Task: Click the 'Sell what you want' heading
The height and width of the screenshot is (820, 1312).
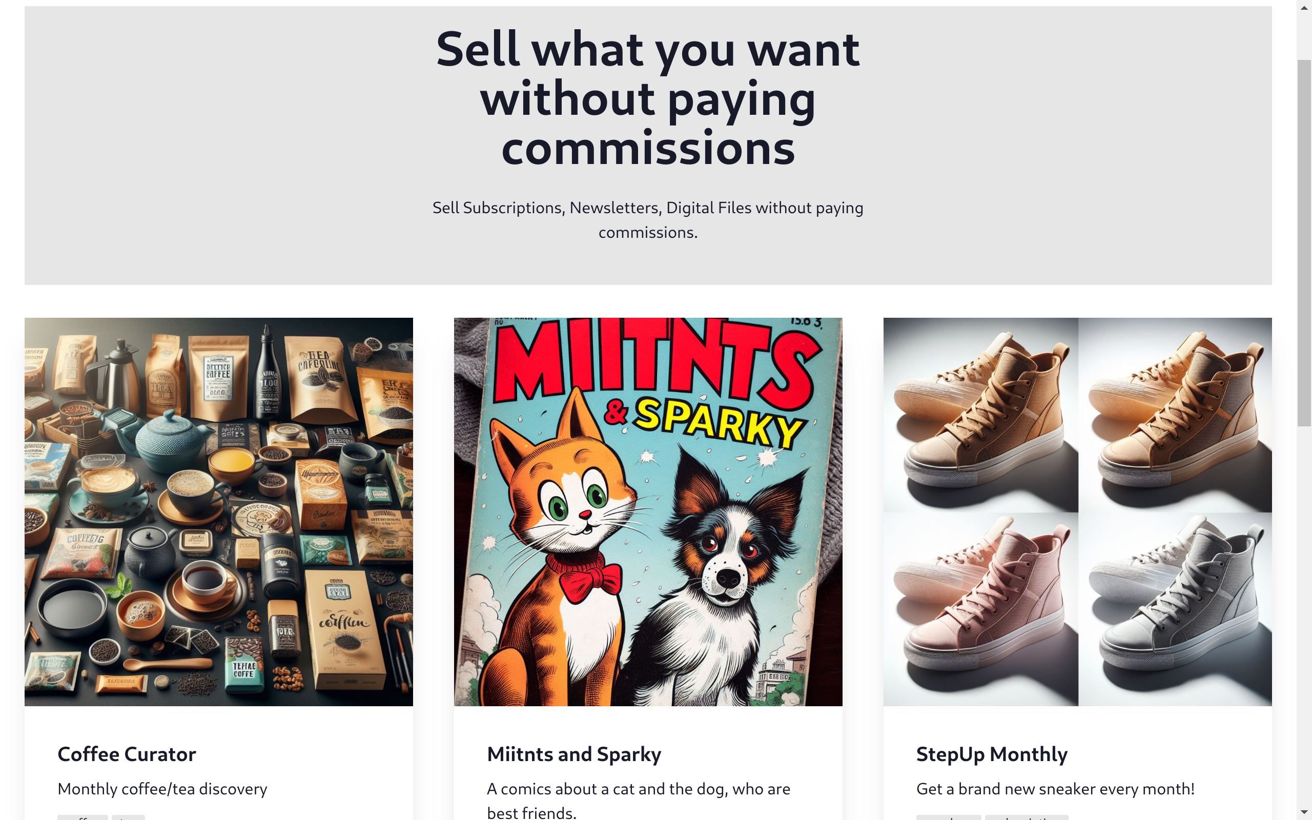Action: [x=648, y=97]
